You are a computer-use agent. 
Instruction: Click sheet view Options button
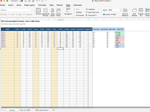pyautogui.click(x=28, y=14)
